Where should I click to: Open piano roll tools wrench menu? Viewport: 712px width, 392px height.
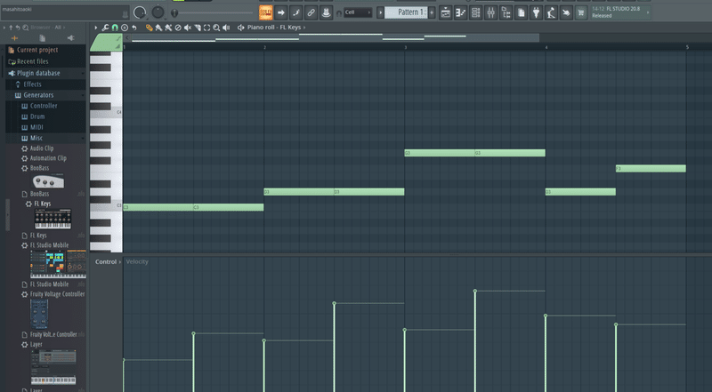(x=105, y=28)
